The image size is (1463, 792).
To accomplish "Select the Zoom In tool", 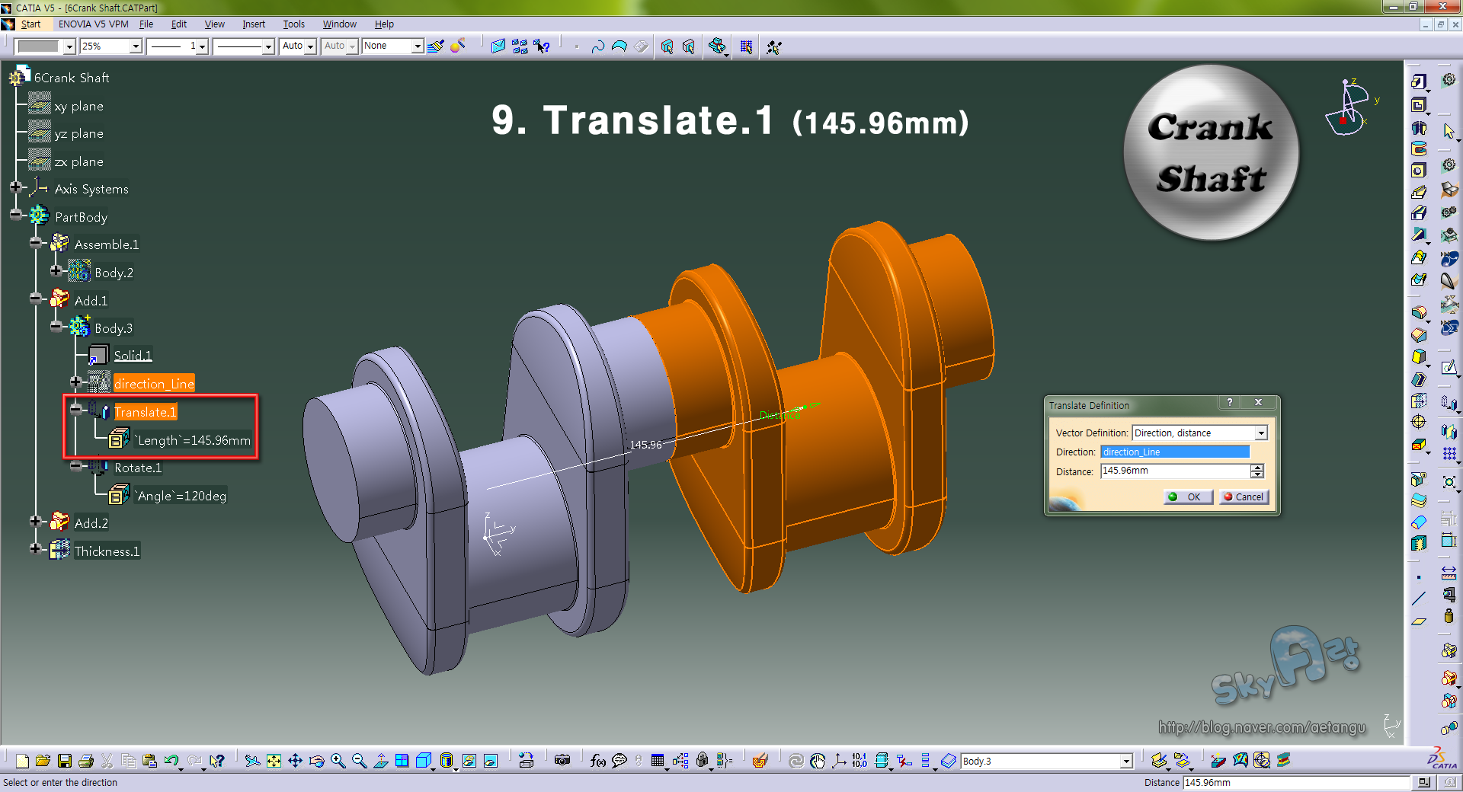I will [336, 761].
